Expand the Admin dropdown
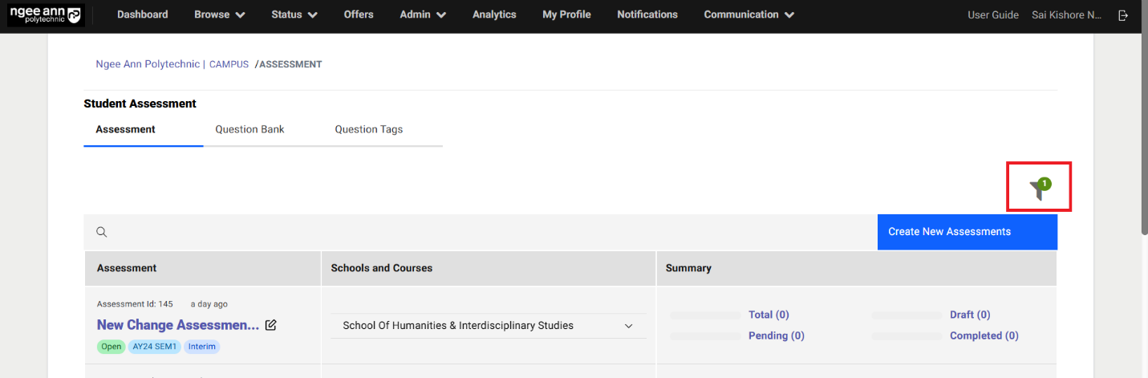1148x378 pixels. click(423, 14)
